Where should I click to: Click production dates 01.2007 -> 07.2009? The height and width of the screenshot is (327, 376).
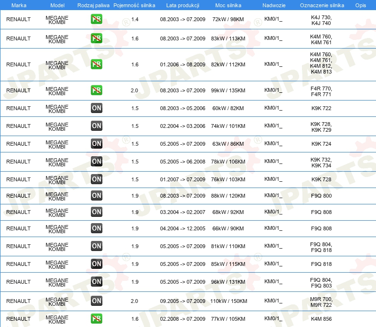[183, 179]
